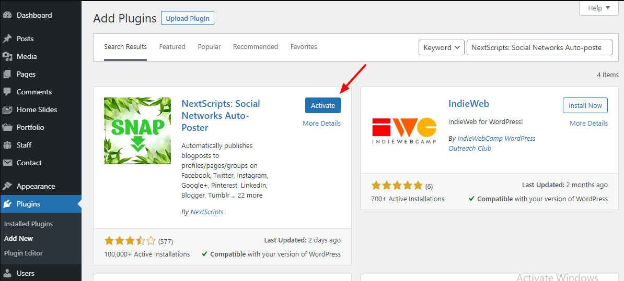Click the Upload Plugin button
Image resolution: width=624 pixels, height=281 pixels.
pos(188,18)
